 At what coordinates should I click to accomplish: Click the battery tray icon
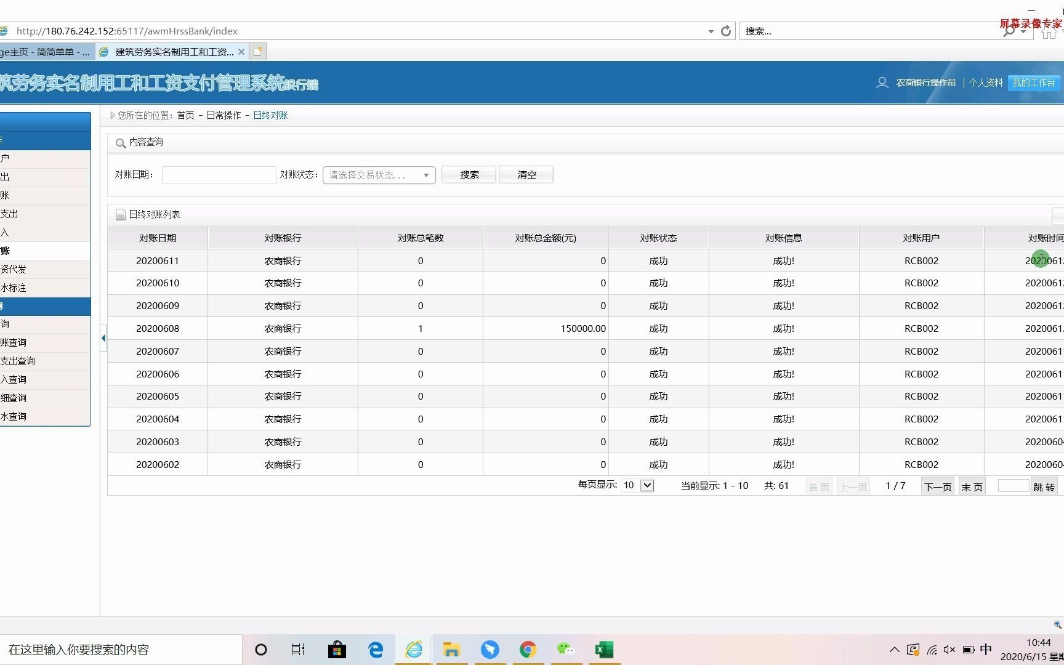969,650
